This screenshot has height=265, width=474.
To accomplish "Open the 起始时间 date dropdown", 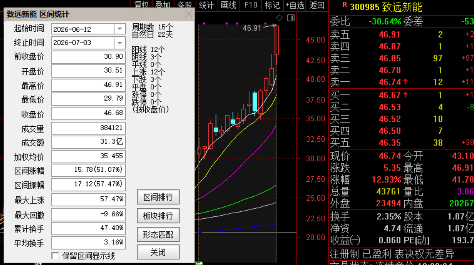I will click(x=119, y=29).
